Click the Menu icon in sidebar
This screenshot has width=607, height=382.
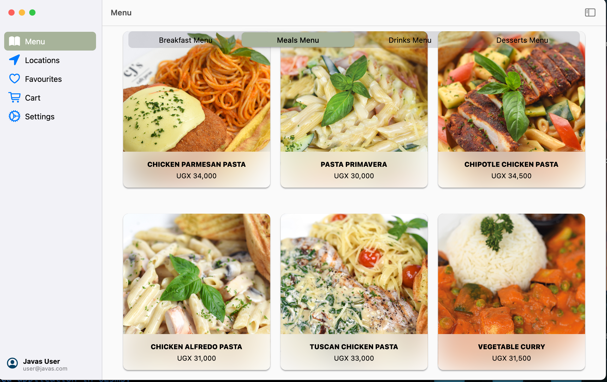(14, 41)
